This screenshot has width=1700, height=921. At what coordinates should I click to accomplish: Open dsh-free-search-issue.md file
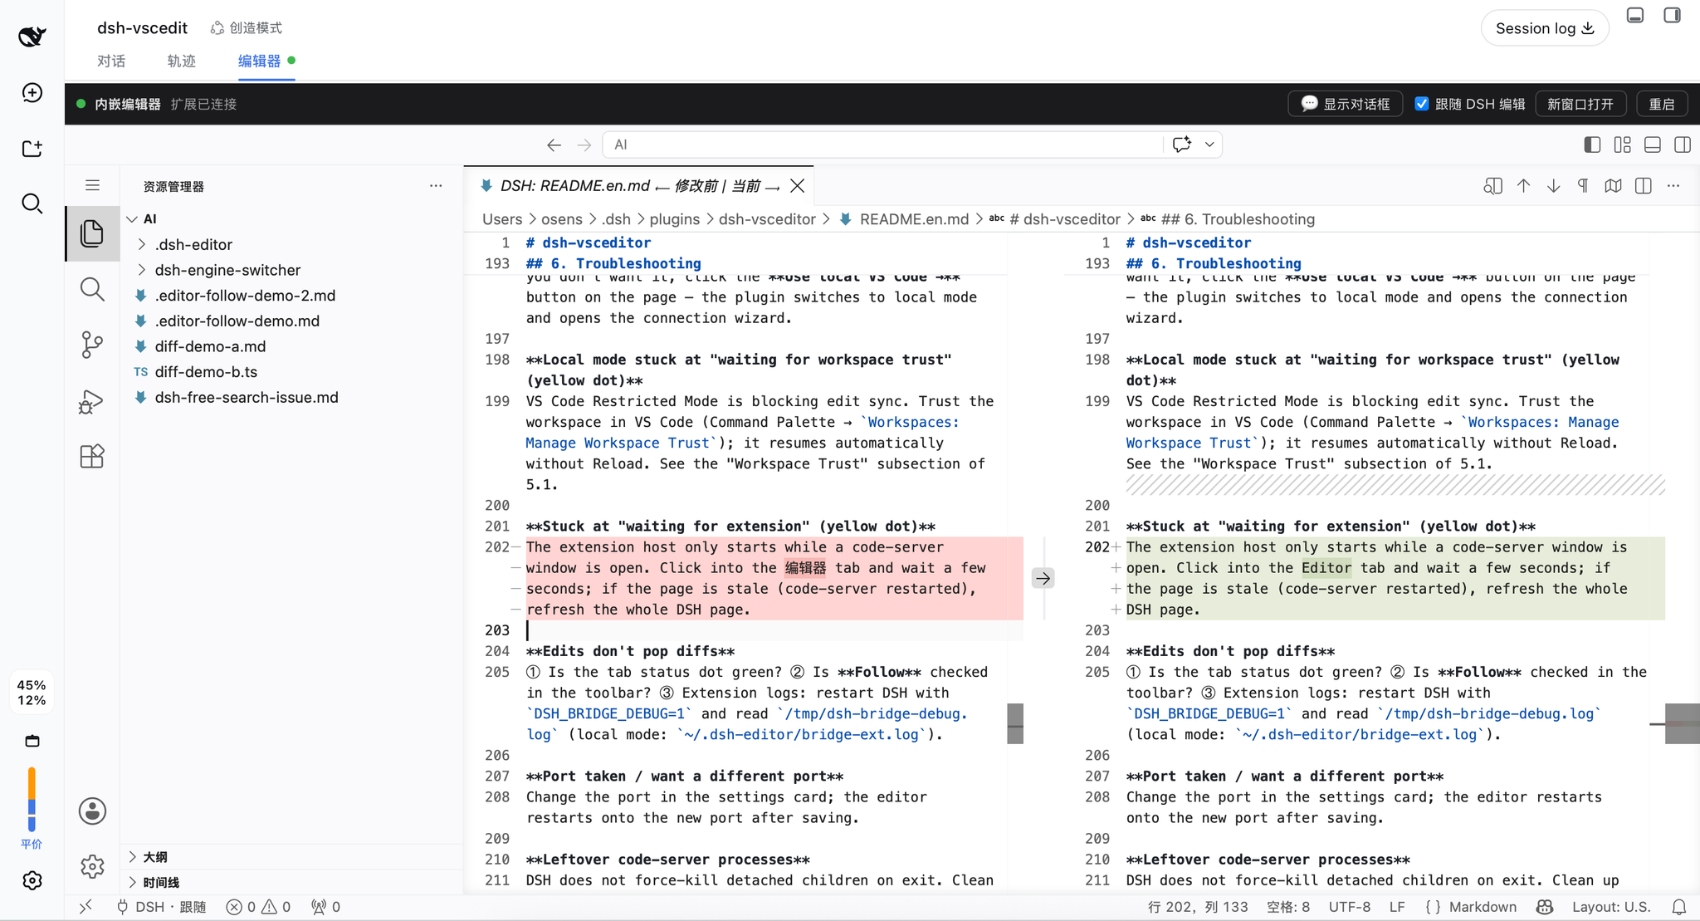pos(247,397)
